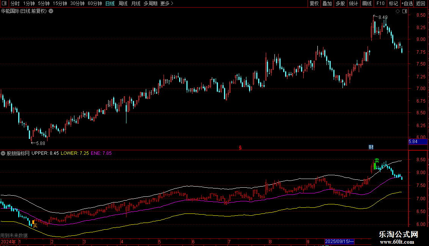The height and width of the screenshot is (246, 429).
Task: Open F10 company info
Action: pyautogui.click(x=380, y=4)
